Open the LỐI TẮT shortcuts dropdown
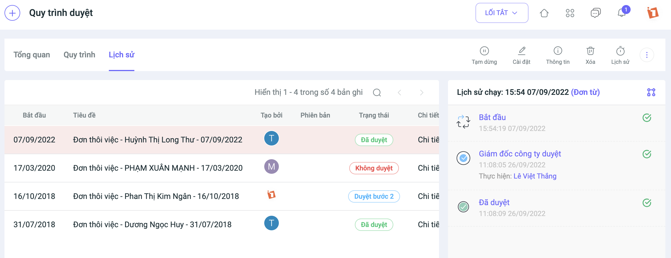The image size is (671, 258). point(502,13)
